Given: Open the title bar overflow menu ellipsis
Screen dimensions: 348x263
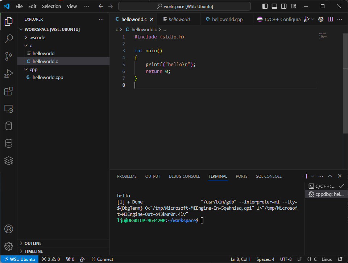Looking at the screenshot, I should click(87, 7).
